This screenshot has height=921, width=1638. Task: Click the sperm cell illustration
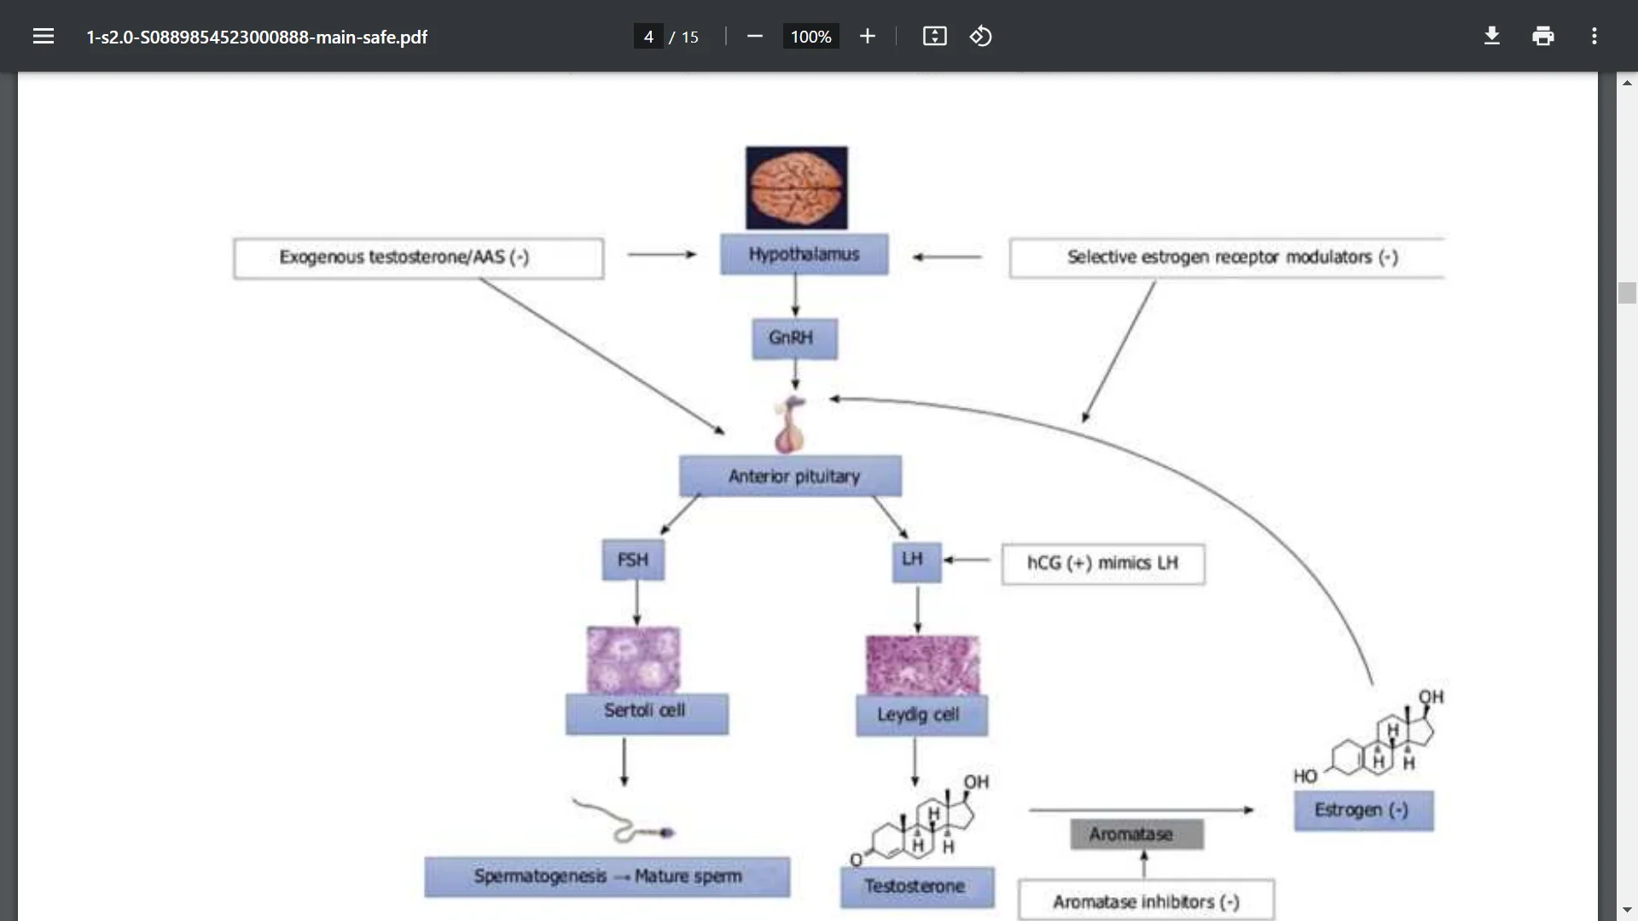coord(624,821)
